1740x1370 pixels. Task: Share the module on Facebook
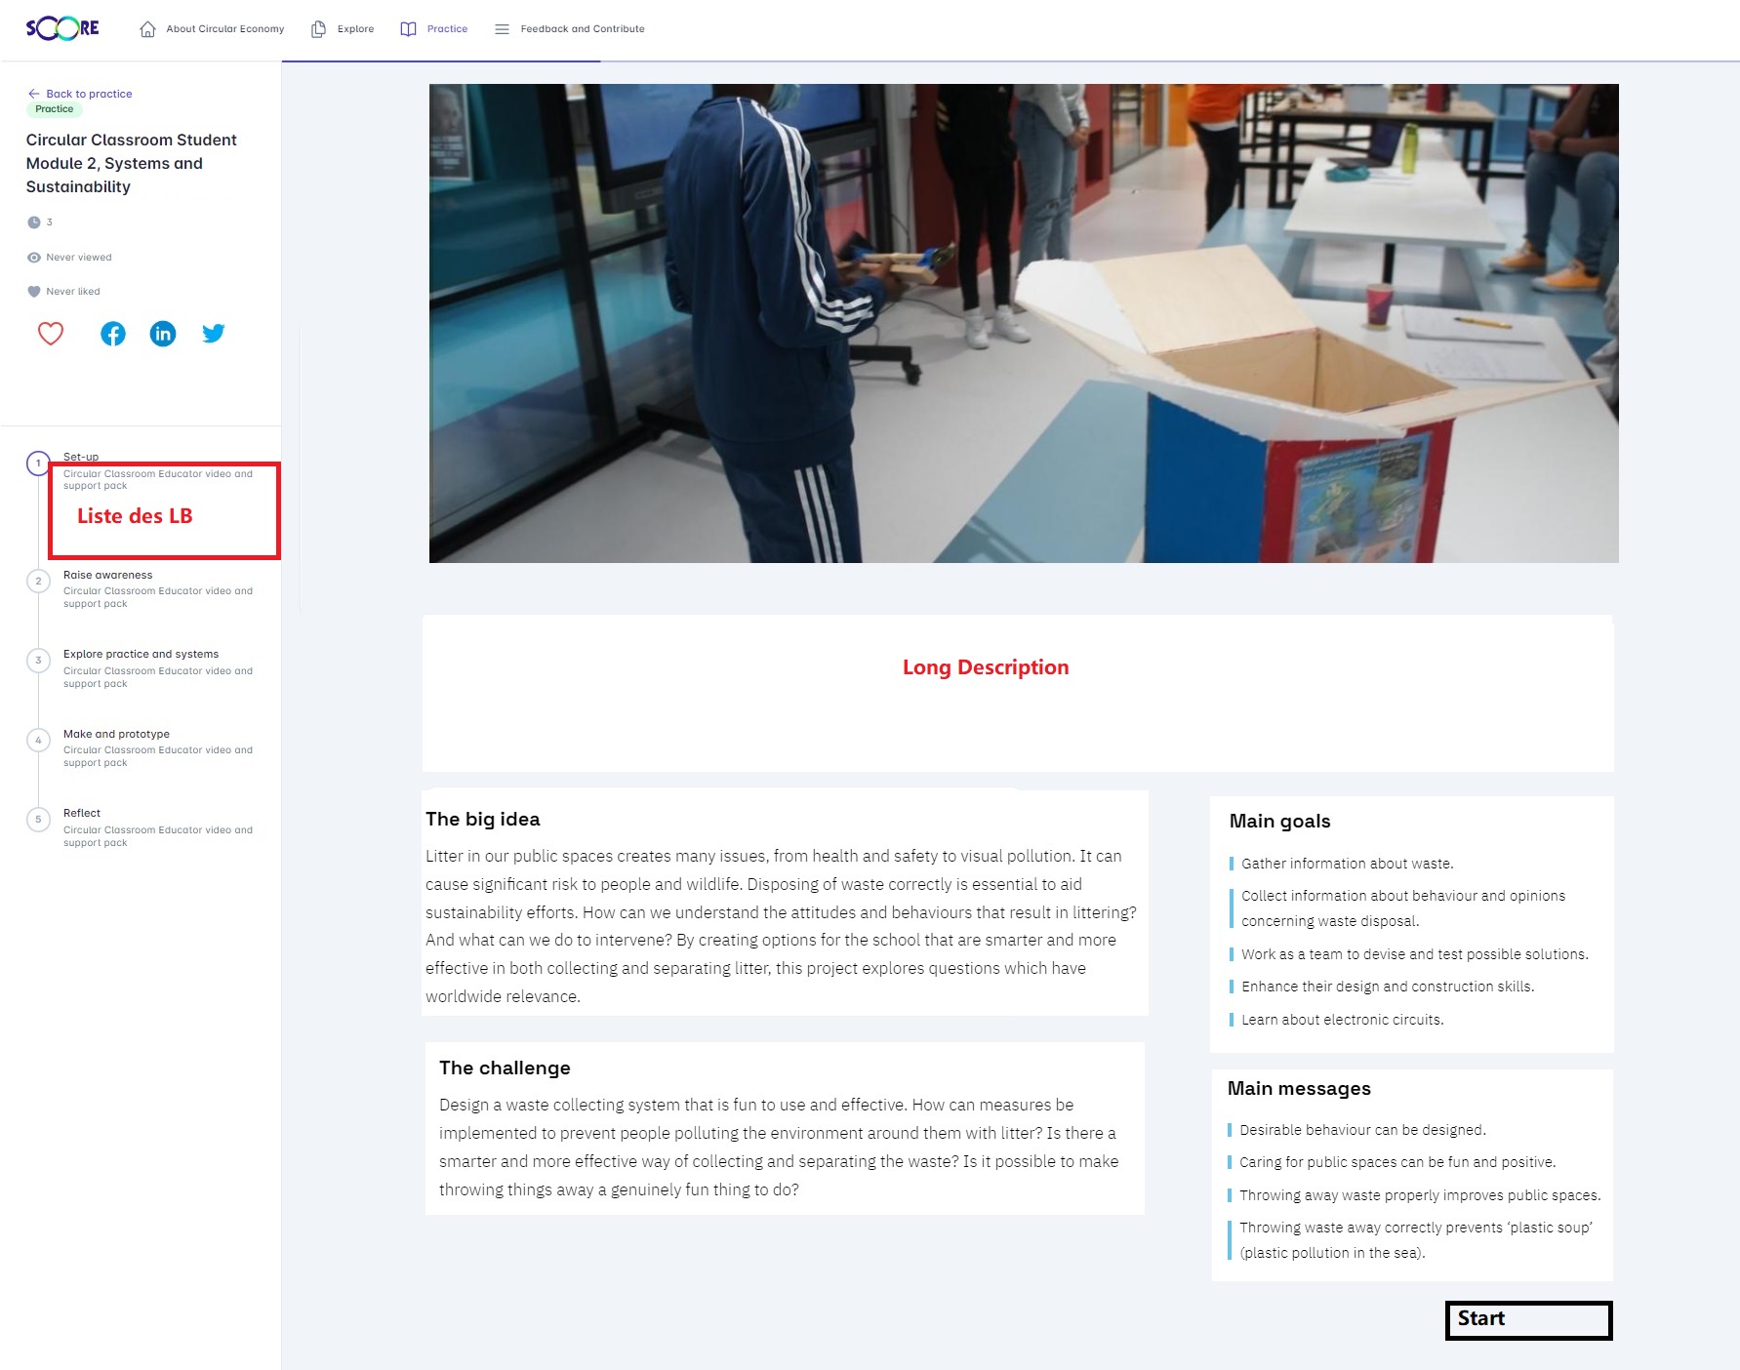tap(113, 334)
